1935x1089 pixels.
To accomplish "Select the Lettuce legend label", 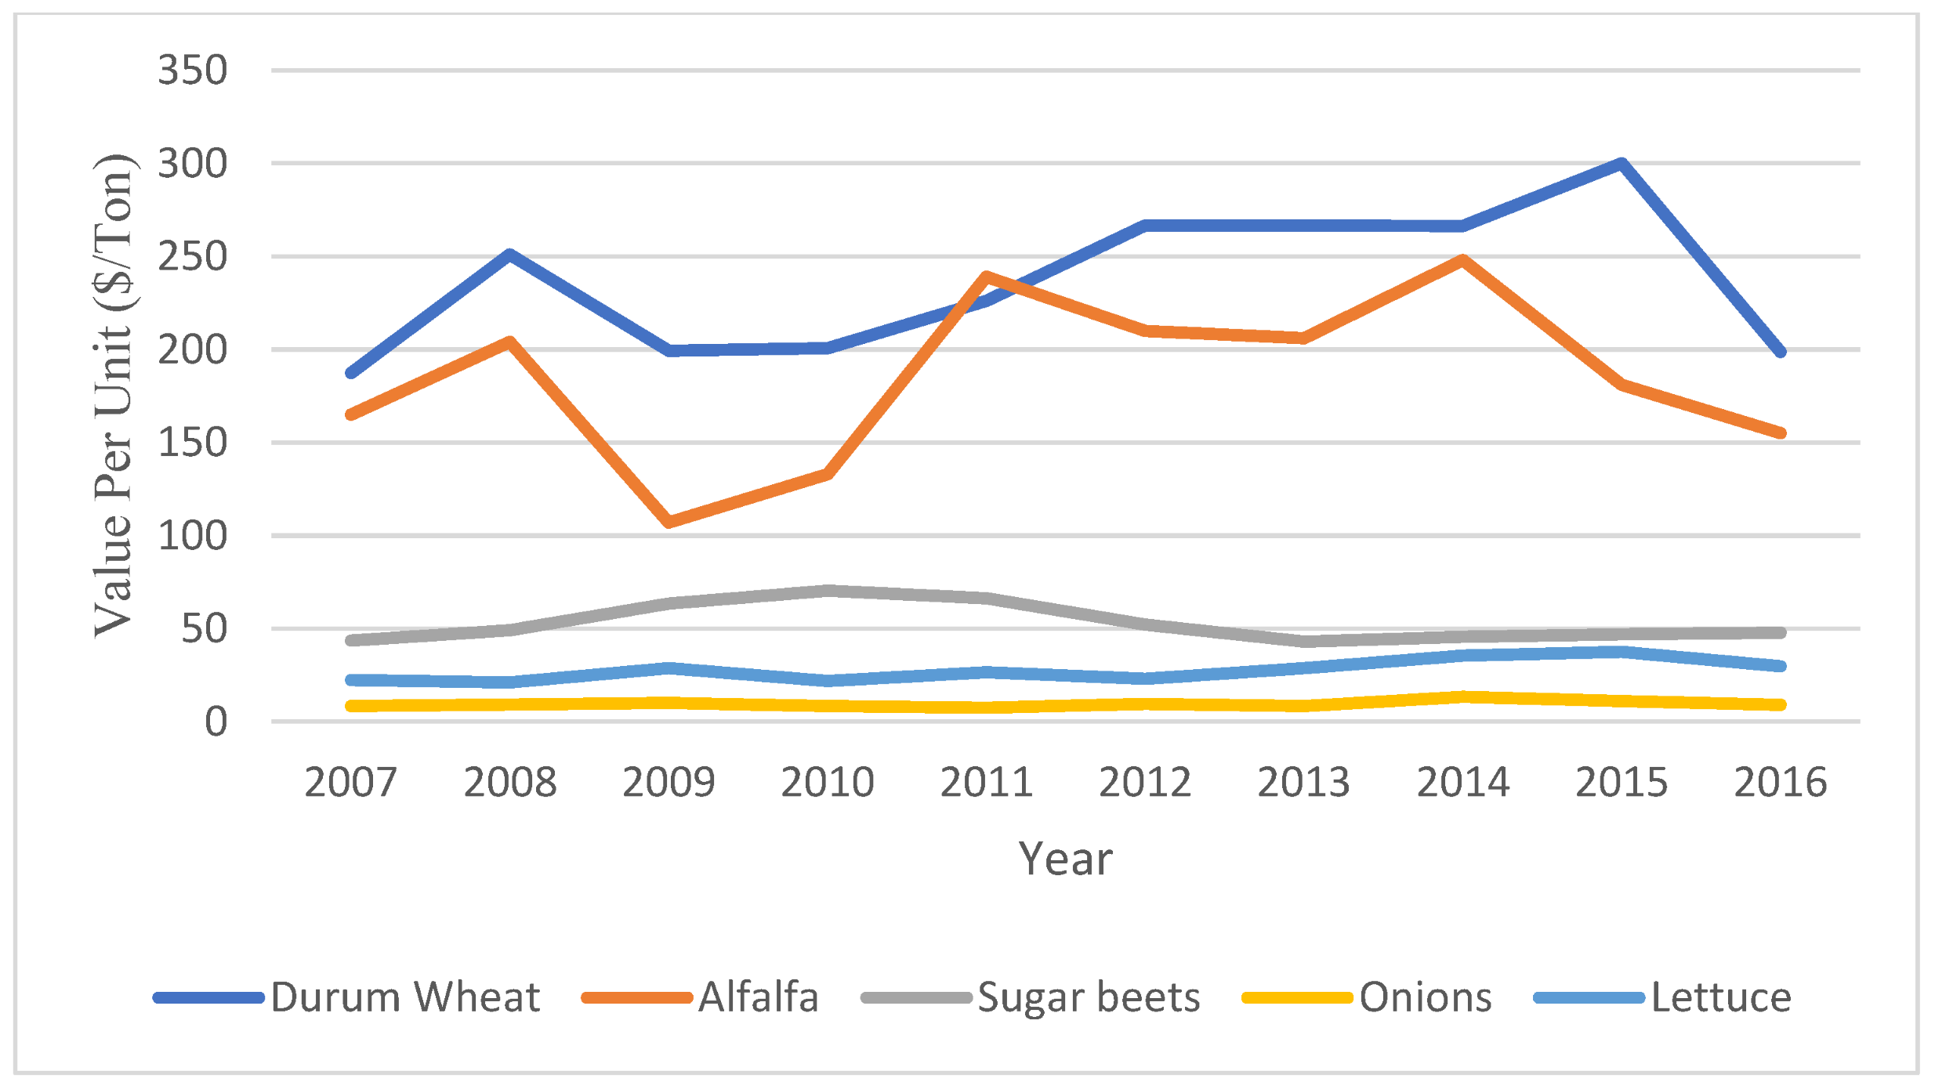I will [1721, 997].
